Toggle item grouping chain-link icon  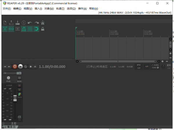pyautogui.click(x=11, y=29)
